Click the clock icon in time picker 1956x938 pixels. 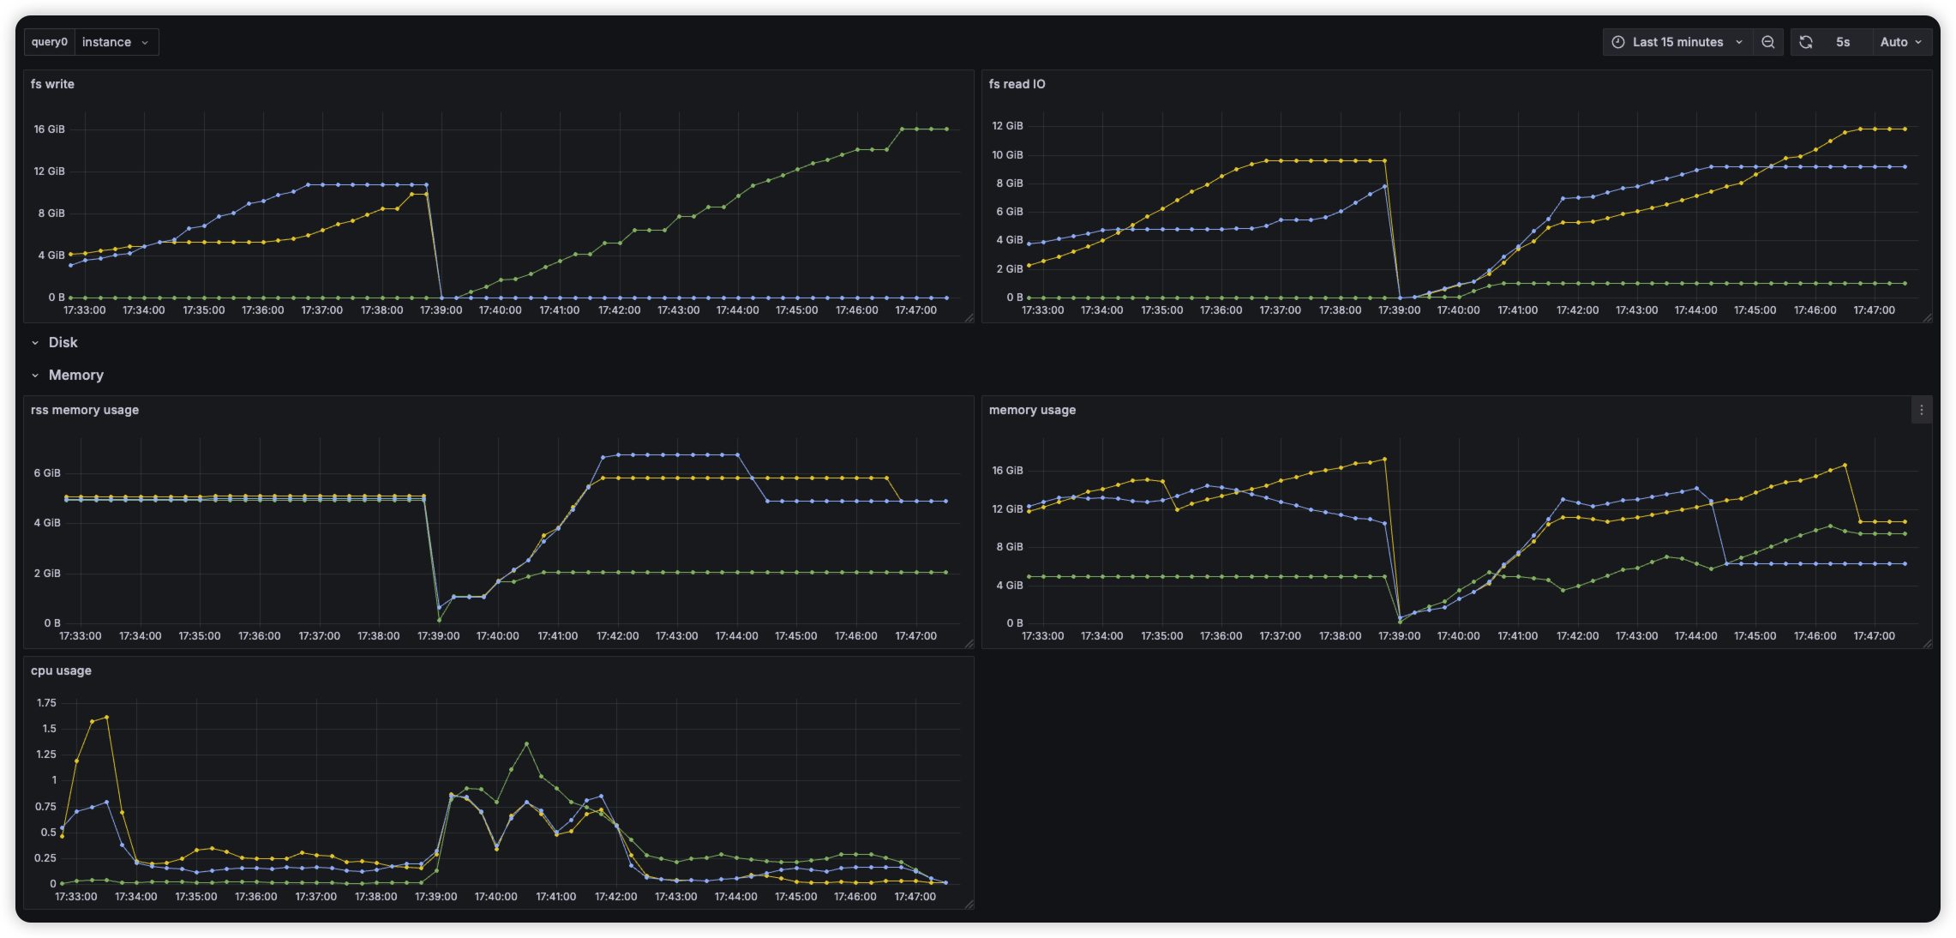[x=1618, y=42]
